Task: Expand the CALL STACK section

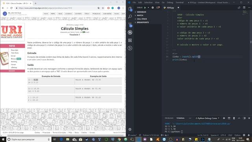Action: (142, 19)
